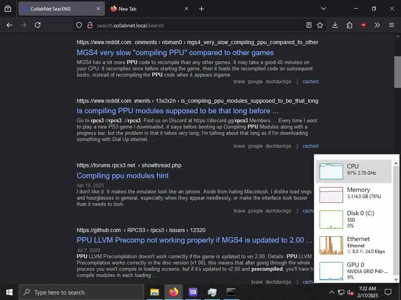Open the Downloads panel
401x300 pixels.
[x=335, y=25]
